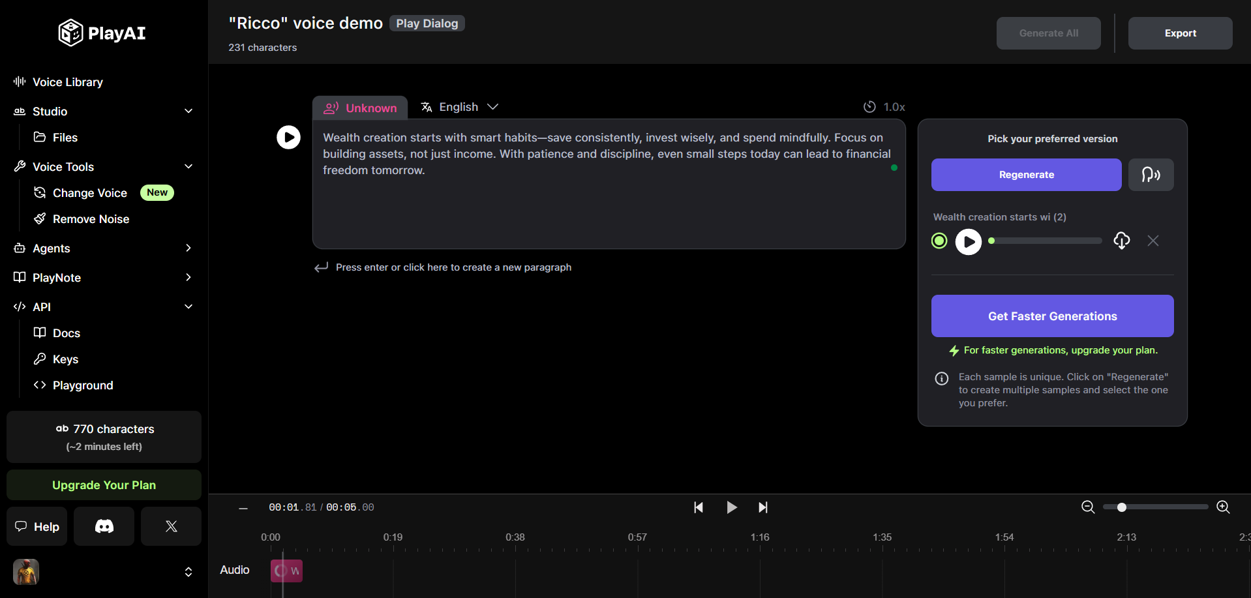Click the sample playback progress slider
The height and width of the screenshot is (598, 1251).
point(1046,241)
